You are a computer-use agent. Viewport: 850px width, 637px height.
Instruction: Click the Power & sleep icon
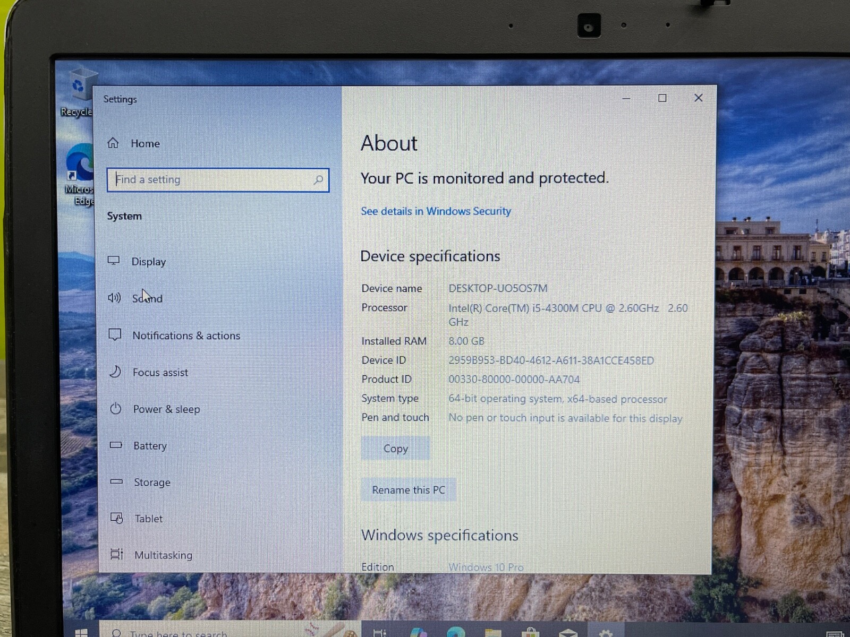(x=116, y=409)
